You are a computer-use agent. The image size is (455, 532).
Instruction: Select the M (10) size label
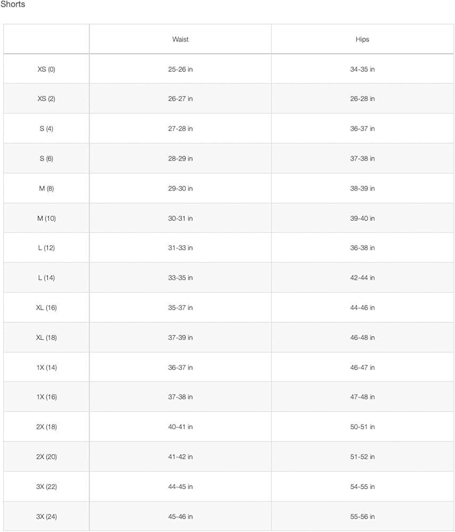46,218
